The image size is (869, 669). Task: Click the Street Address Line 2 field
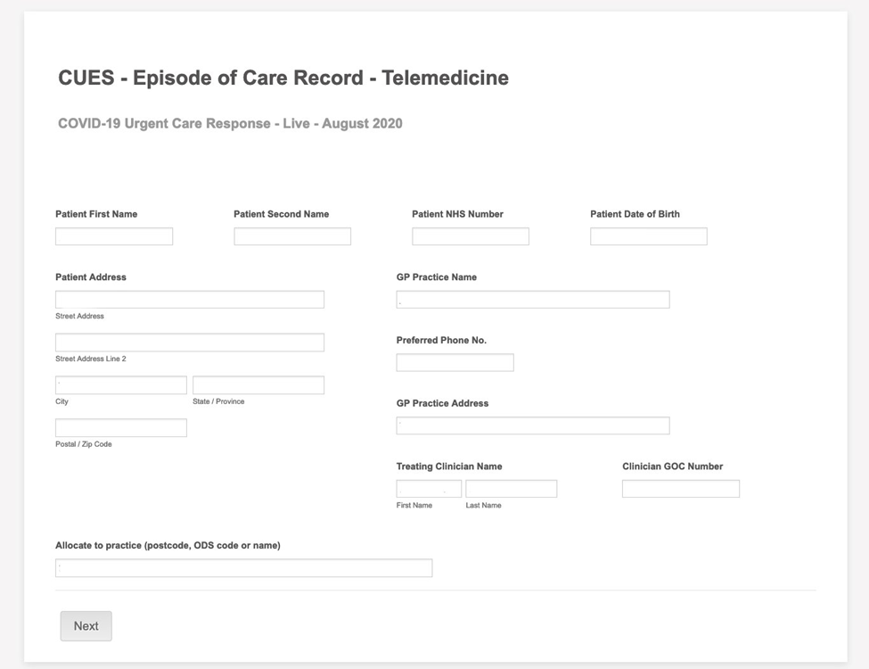pos(190,343)
